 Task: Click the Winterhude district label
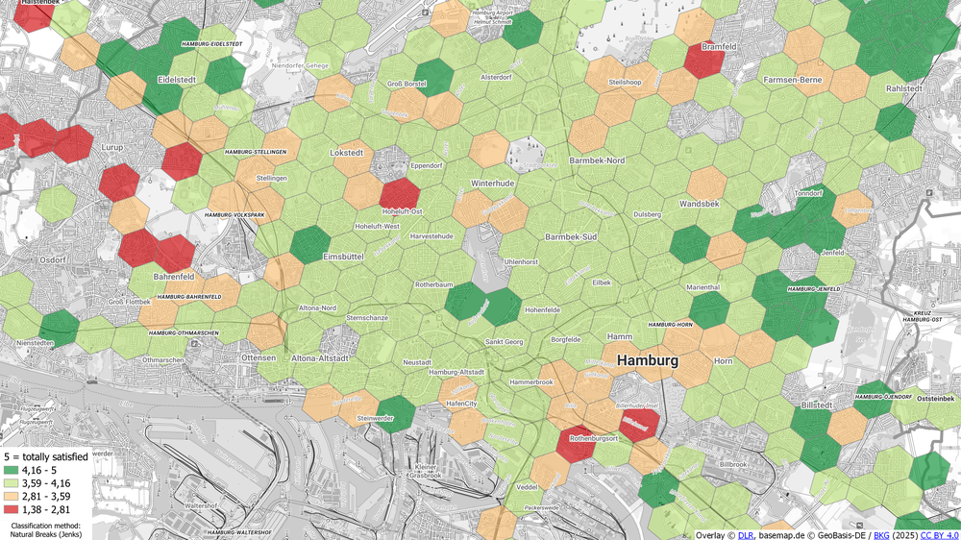494,183
